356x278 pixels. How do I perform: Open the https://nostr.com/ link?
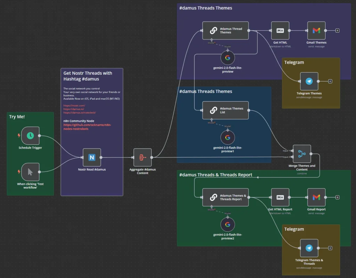tap(74, 105)
